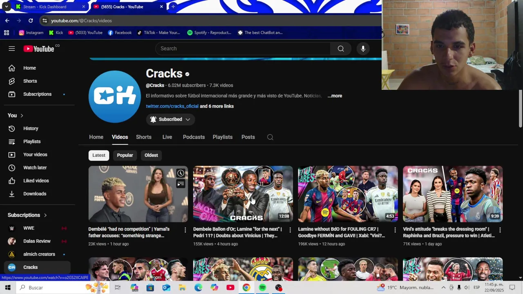Filter videos by Oldest
The height and width of the screenshot is (294, 523).
[151, 155]
